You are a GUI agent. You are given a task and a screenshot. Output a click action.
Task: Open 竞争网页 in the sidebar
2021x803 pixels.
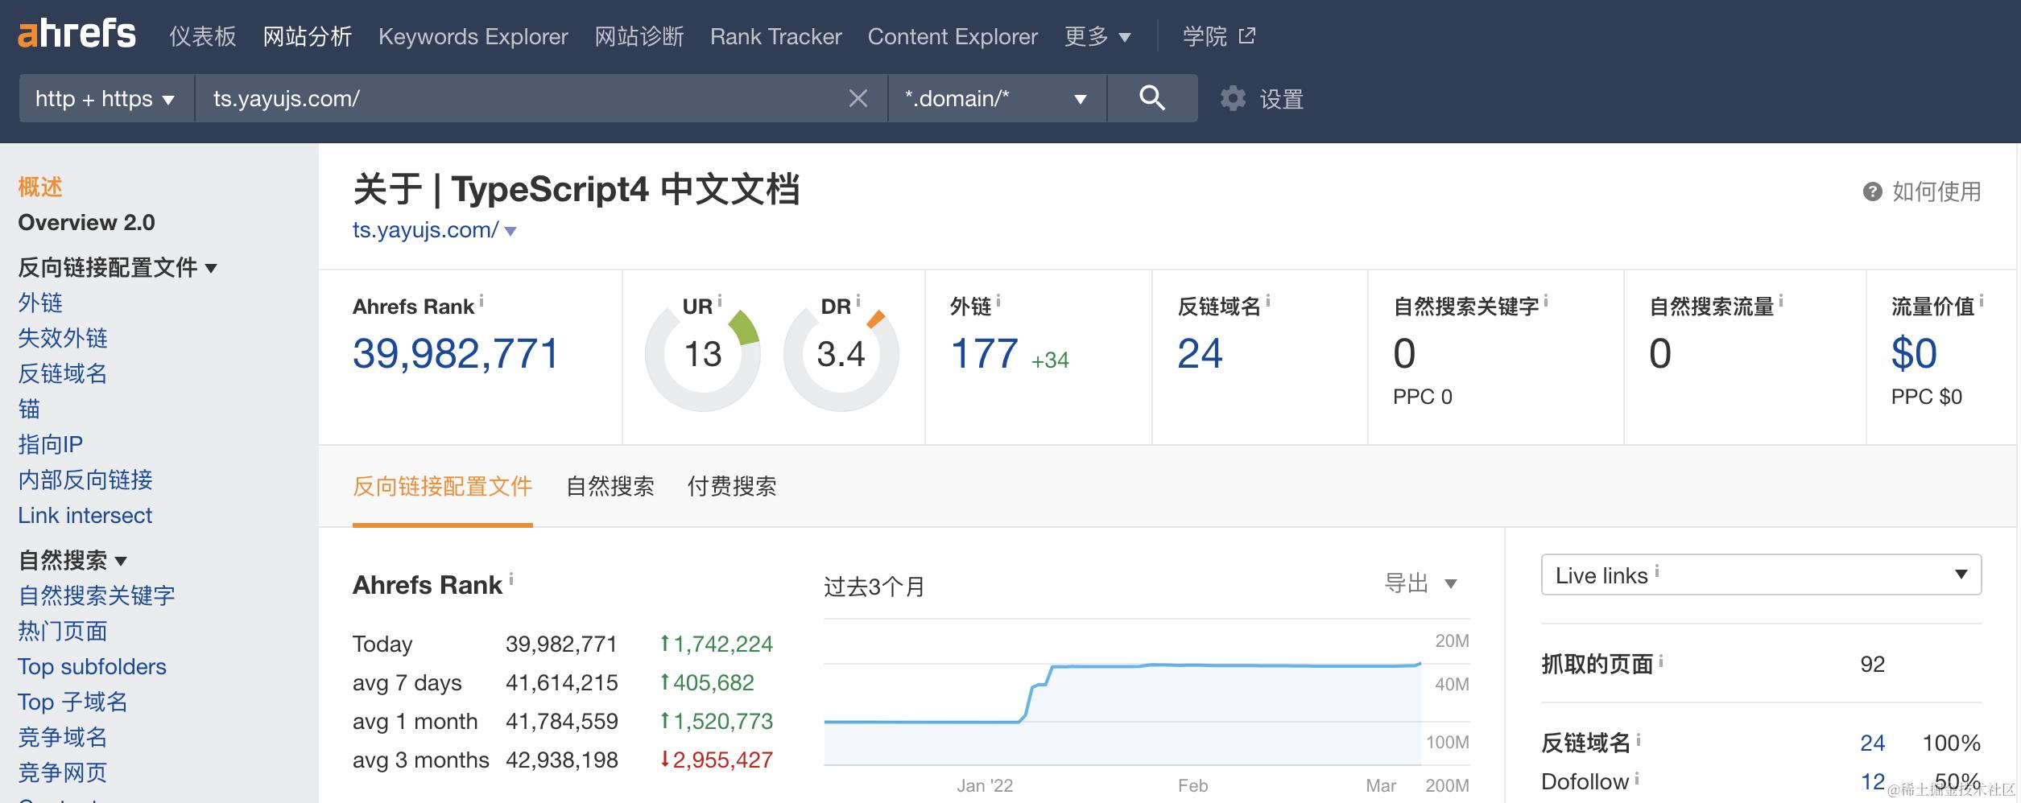click(x=63, y=772)
